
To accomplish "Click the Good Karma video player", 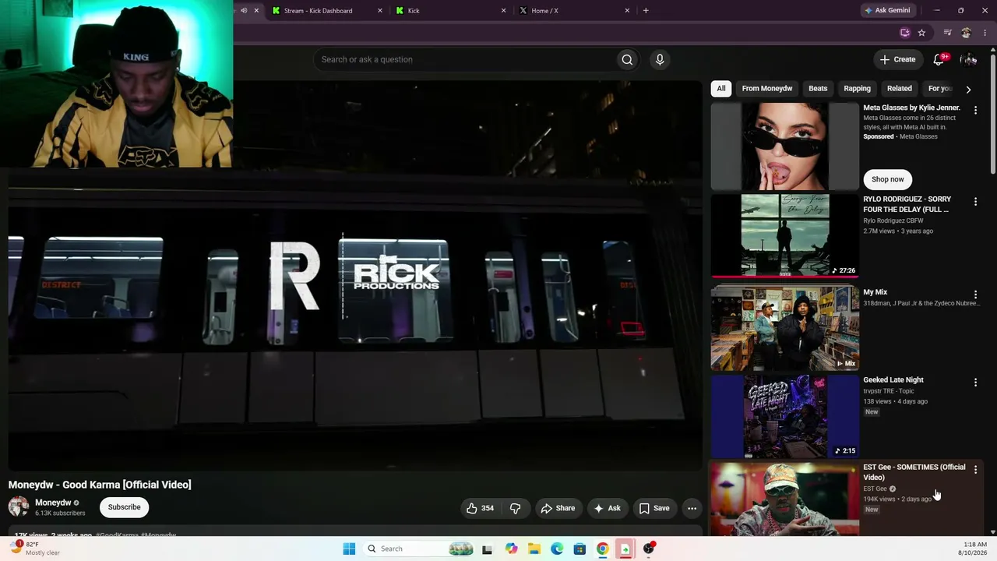I will click(x=355, y=275).
